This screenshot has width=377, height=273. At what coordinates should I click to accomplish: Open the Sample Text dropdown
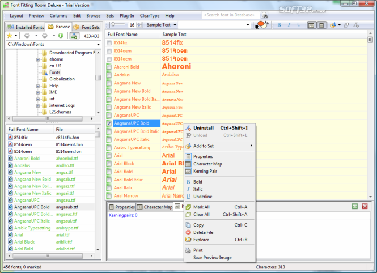tap(175, 25)
